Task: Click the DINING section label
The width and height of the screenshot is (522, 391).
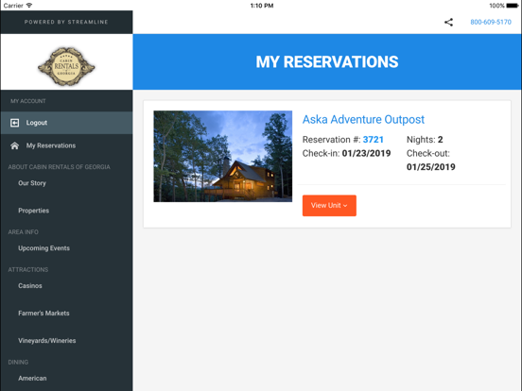Action: (18, 362)
